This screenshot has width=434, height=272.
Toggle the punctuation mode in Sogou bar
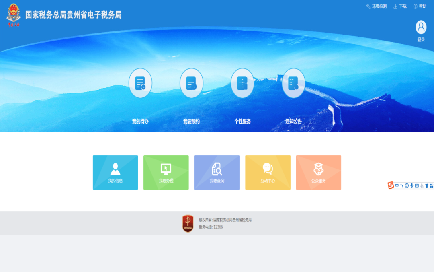(401, 185)
